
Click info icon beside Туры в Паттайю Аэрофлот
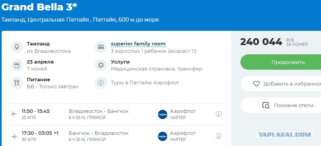click(x=101, y=83)
